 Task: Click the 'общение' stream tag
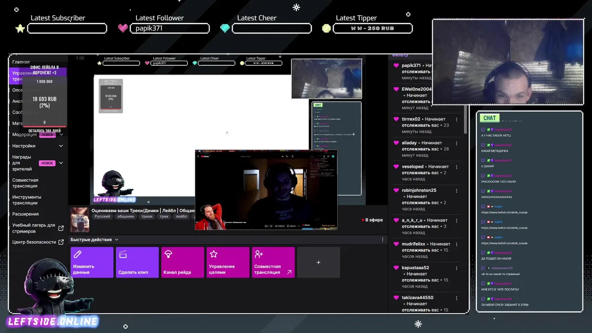point(126,216)
